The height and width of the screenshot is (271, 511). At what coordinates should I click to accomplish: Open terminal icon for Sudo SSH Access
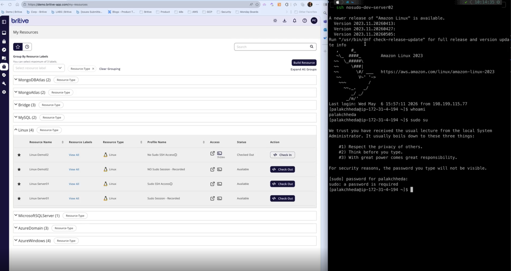click(219, 184)
